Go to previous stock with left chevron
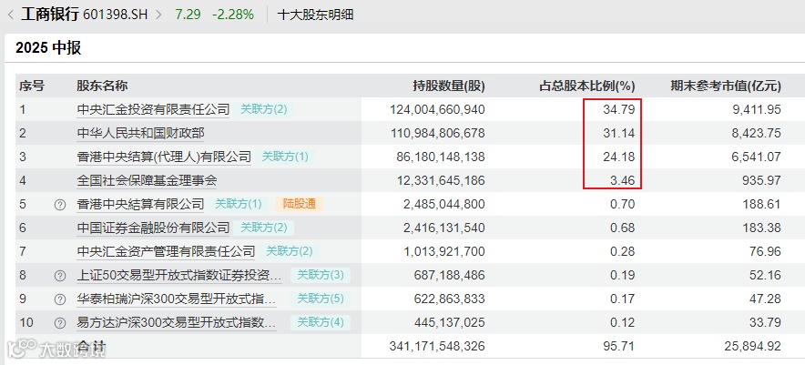This screenshot has width=805, height=365. tap(11, 15)
